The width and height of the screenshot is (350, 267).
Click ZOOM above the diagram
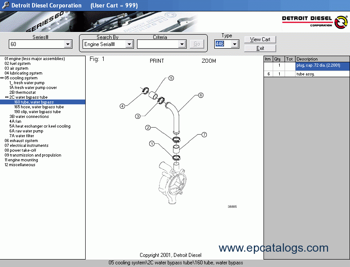coord(209,61)
